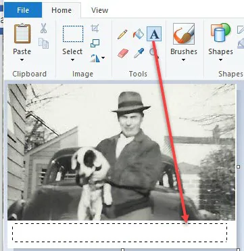Select the Fill with color bucket
The width and height of the screenshot is (244, 251).
point(139,34)
